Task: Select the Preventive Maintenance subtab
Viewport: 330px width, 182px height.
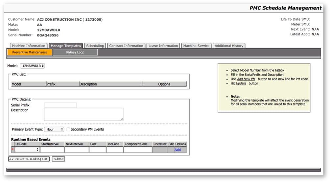Action: point(30,52)
